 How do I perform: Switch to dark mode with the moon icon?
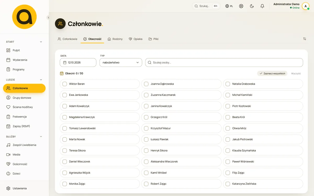click(252, 6)
